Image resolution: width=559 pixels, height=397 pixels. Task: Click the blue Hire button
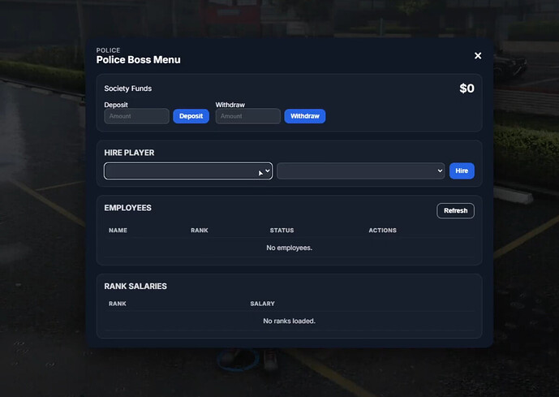click(462, 170)
